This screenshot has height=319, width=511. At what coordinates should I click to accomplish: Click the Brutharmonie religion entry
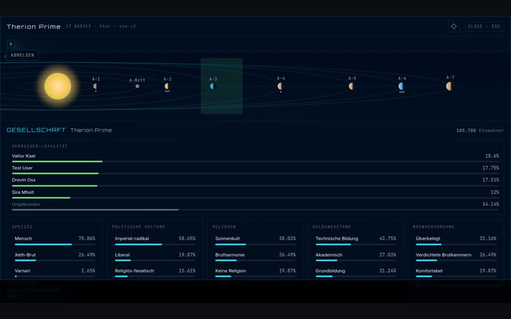pos(256,257)
